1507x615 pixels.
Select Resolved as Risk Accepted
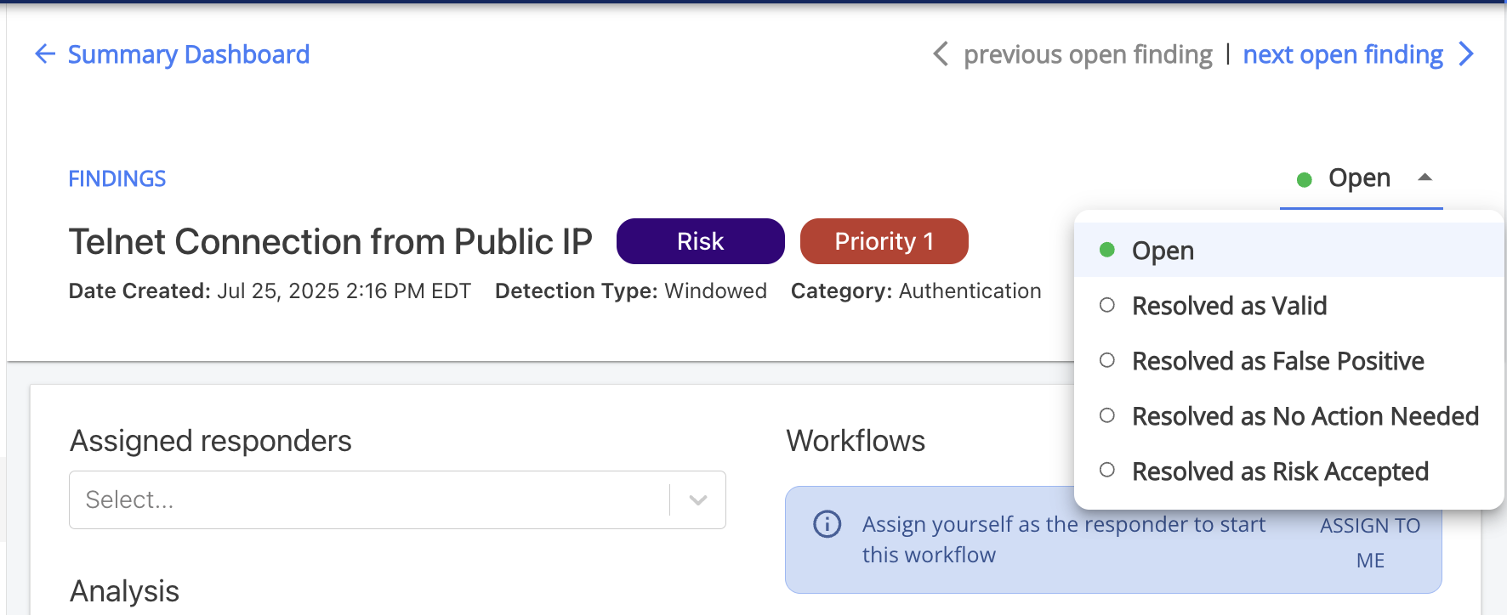point(1289,471)
